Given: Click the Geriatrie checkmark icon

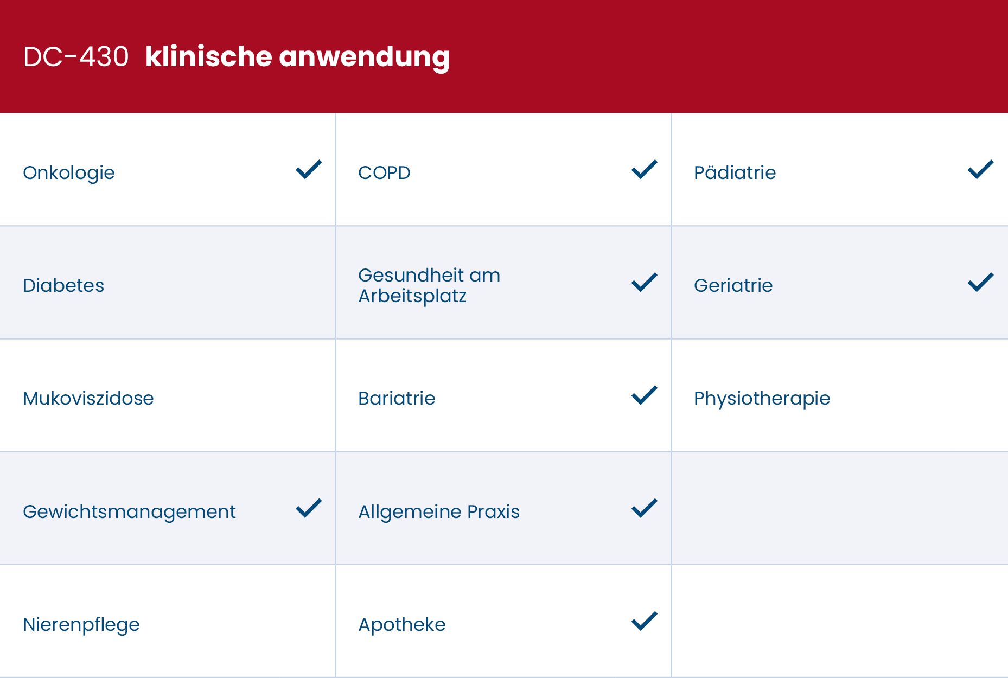Looking at the screenshot, I should (980, 282).
